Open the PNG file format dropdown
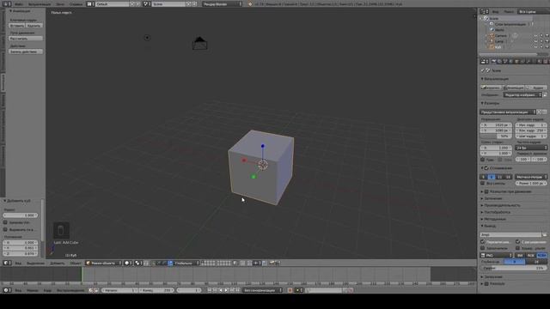 (x=497, y=256)
